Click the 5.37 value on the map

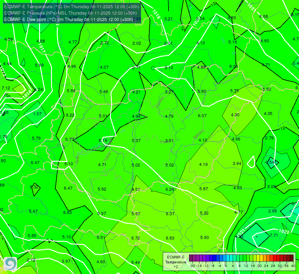pyautogui.click(x=136, y=141)
